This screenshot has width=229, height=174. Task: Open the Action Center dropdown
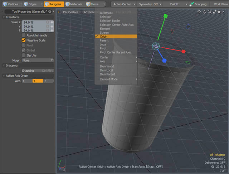[x=123, y=4]
